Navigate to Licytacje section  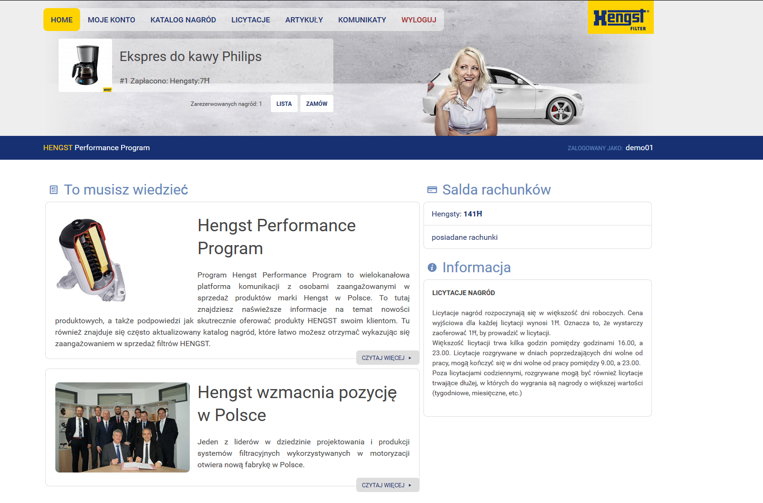[250, 20]
